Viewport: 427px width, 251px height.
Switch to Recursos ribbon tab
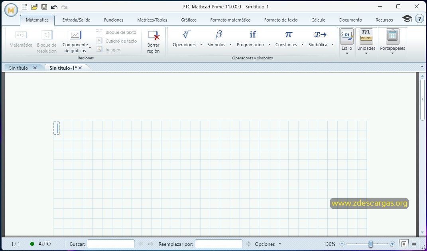click(x=384, y=20)
